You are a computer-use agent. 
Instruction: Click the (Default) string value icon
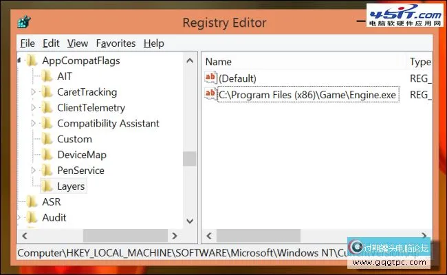tap(211, 78)
